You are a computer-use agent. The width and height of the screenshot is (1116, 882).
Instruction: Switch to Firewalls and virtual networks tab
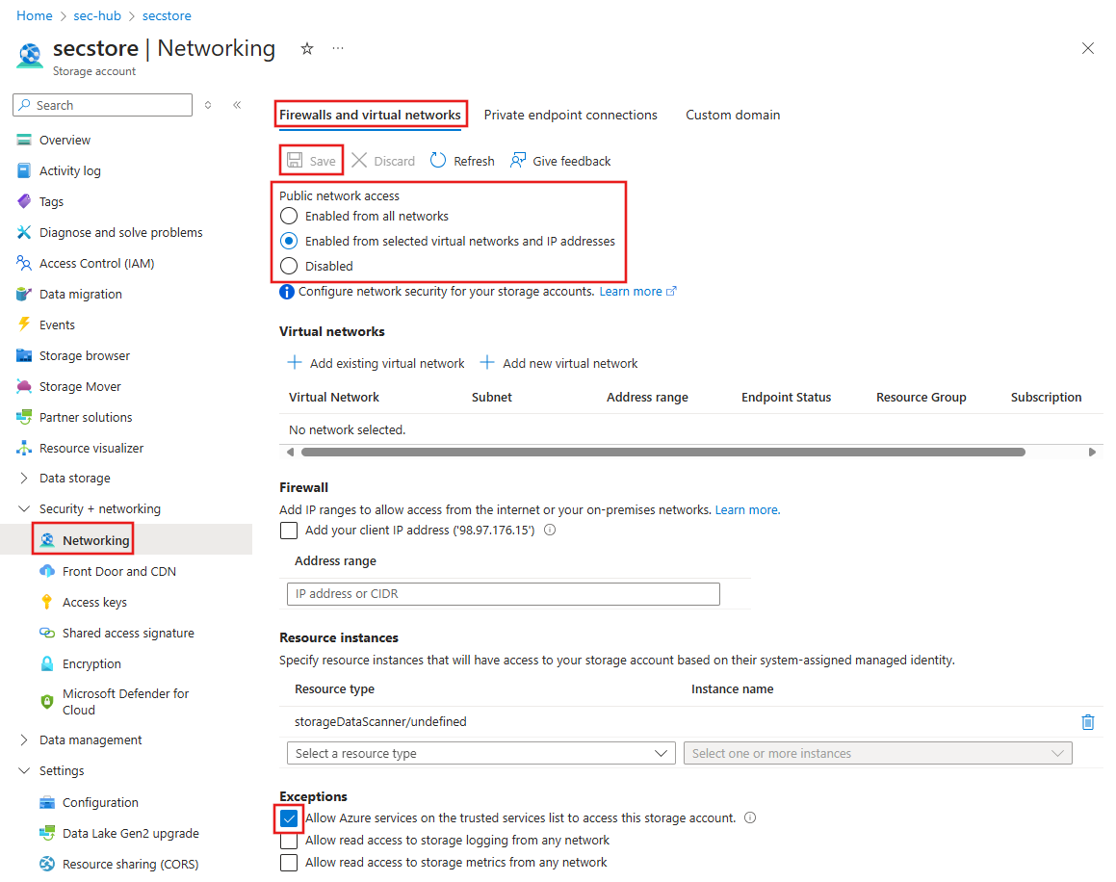[x=370, y=115]
